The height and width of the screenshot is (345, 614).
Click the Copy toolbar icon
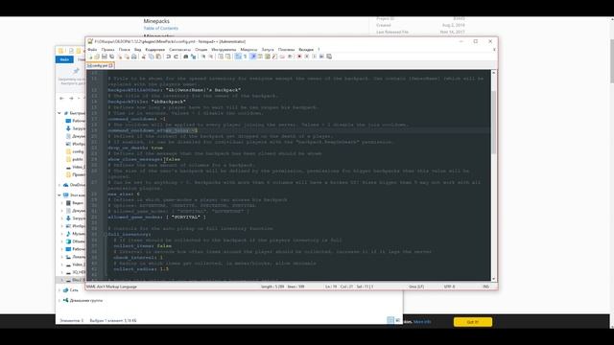[x=151, y=57]
